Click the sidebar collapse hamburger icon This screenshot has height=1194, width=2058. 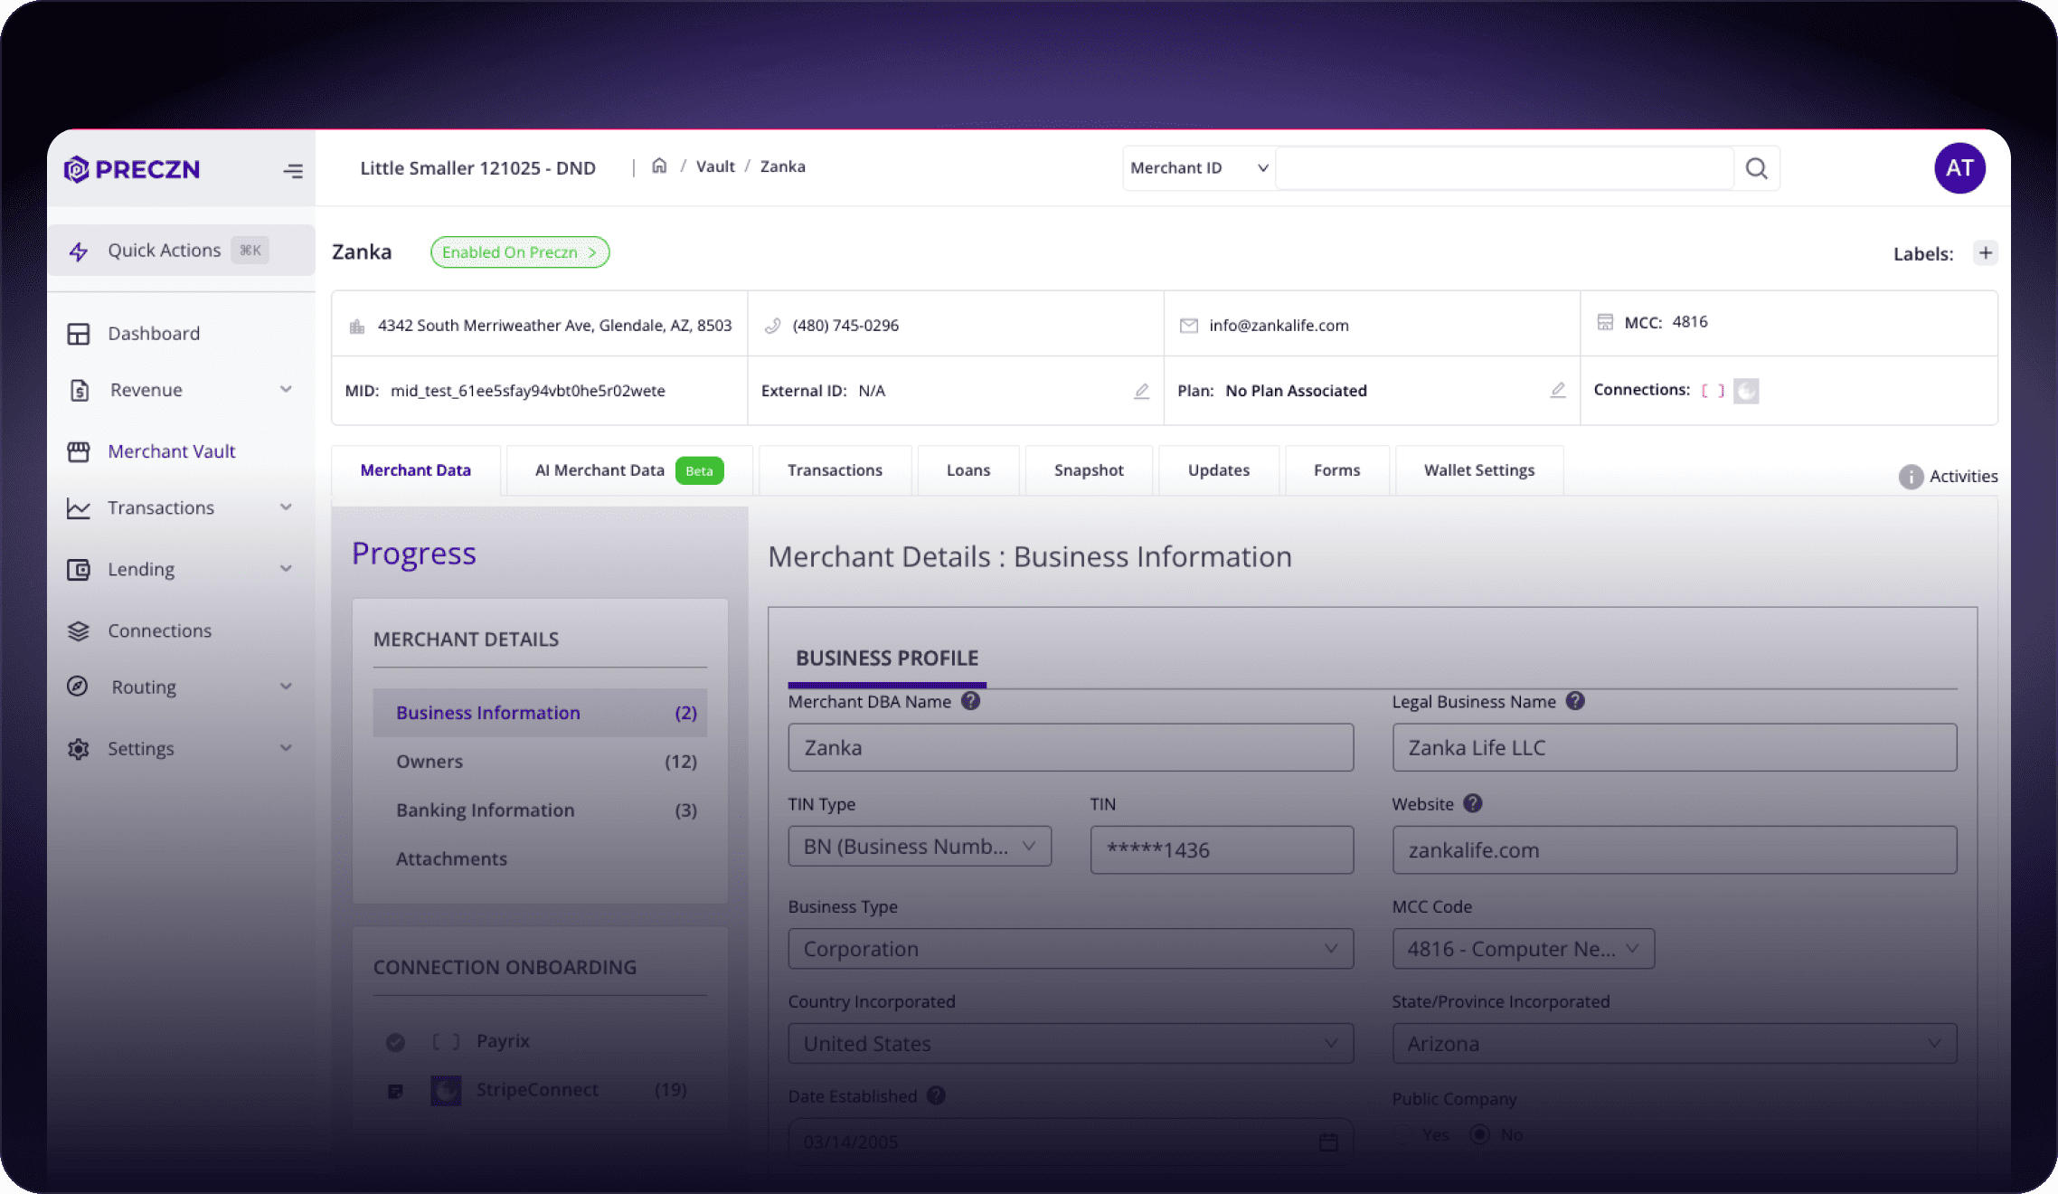tap(293, 170)
